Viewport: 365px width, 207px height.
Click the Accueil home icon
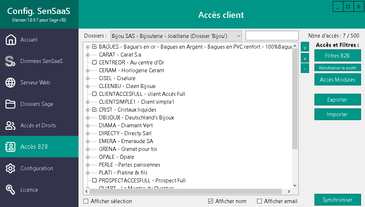coord(11,40)
